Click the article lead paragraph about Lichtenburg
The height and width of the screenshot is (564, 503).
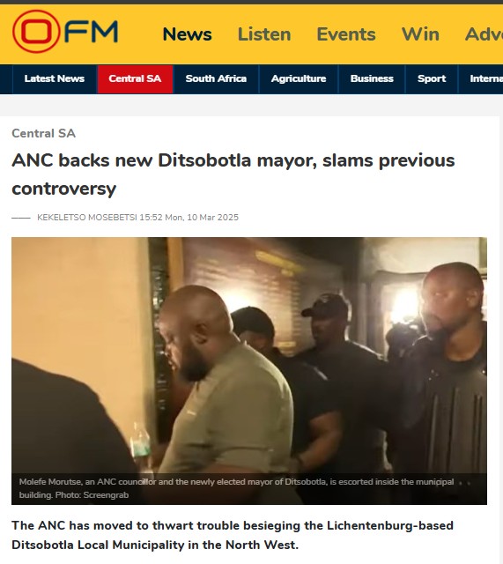tap(233, 535)
